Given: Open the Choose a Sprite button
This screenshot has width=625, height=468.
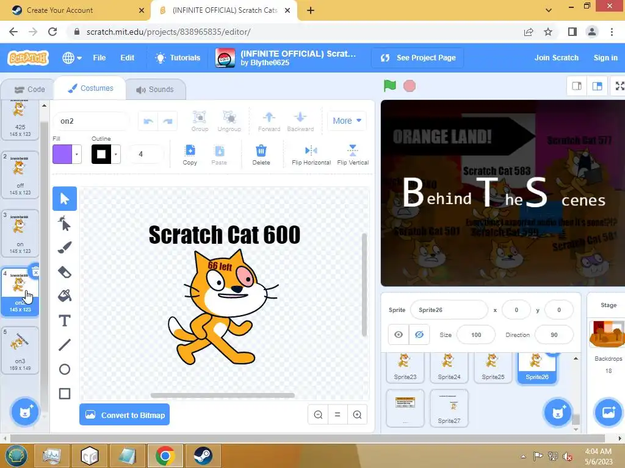Looking at the screenshot, I should [557, 413].
